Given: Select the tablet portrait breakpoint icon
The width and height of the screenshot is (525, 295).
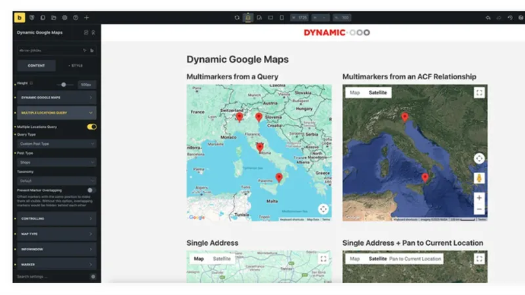Looking at the screenshot, I should (259, 18).
